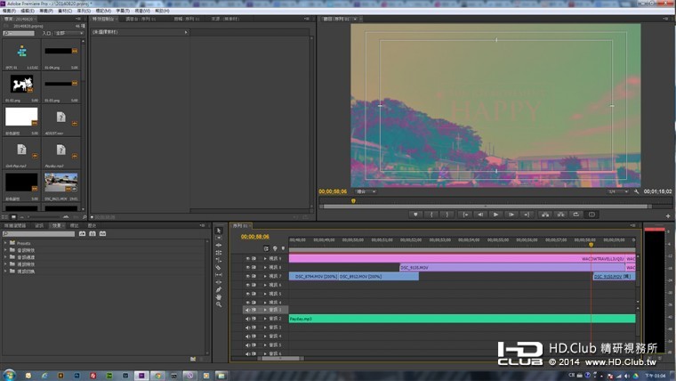Open the 檔案(F) File menu
This screenshot has width=676, height=381.
[8, 11]
